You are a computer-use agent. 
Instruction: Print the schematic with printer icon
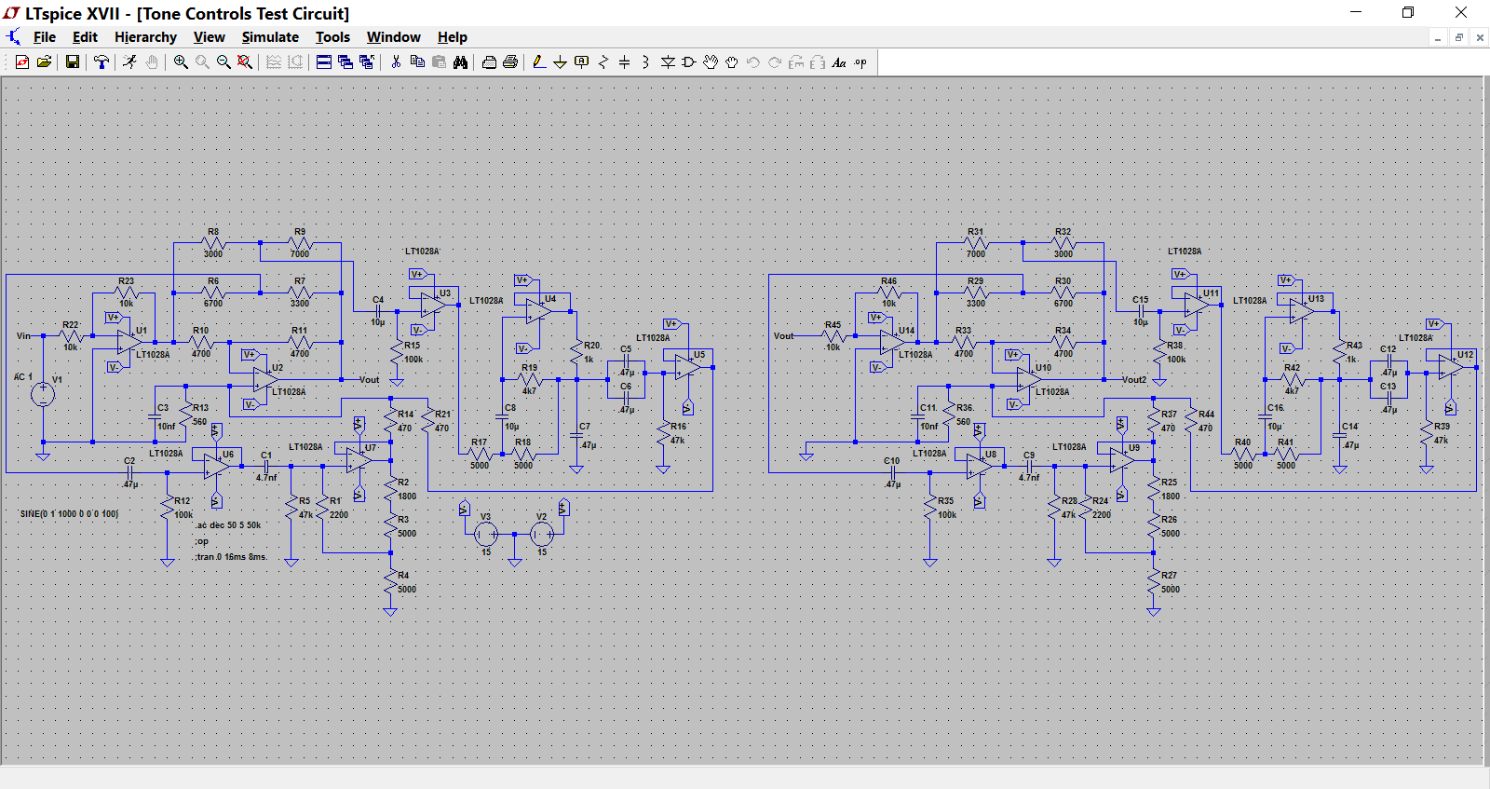[x=510, y=62]
